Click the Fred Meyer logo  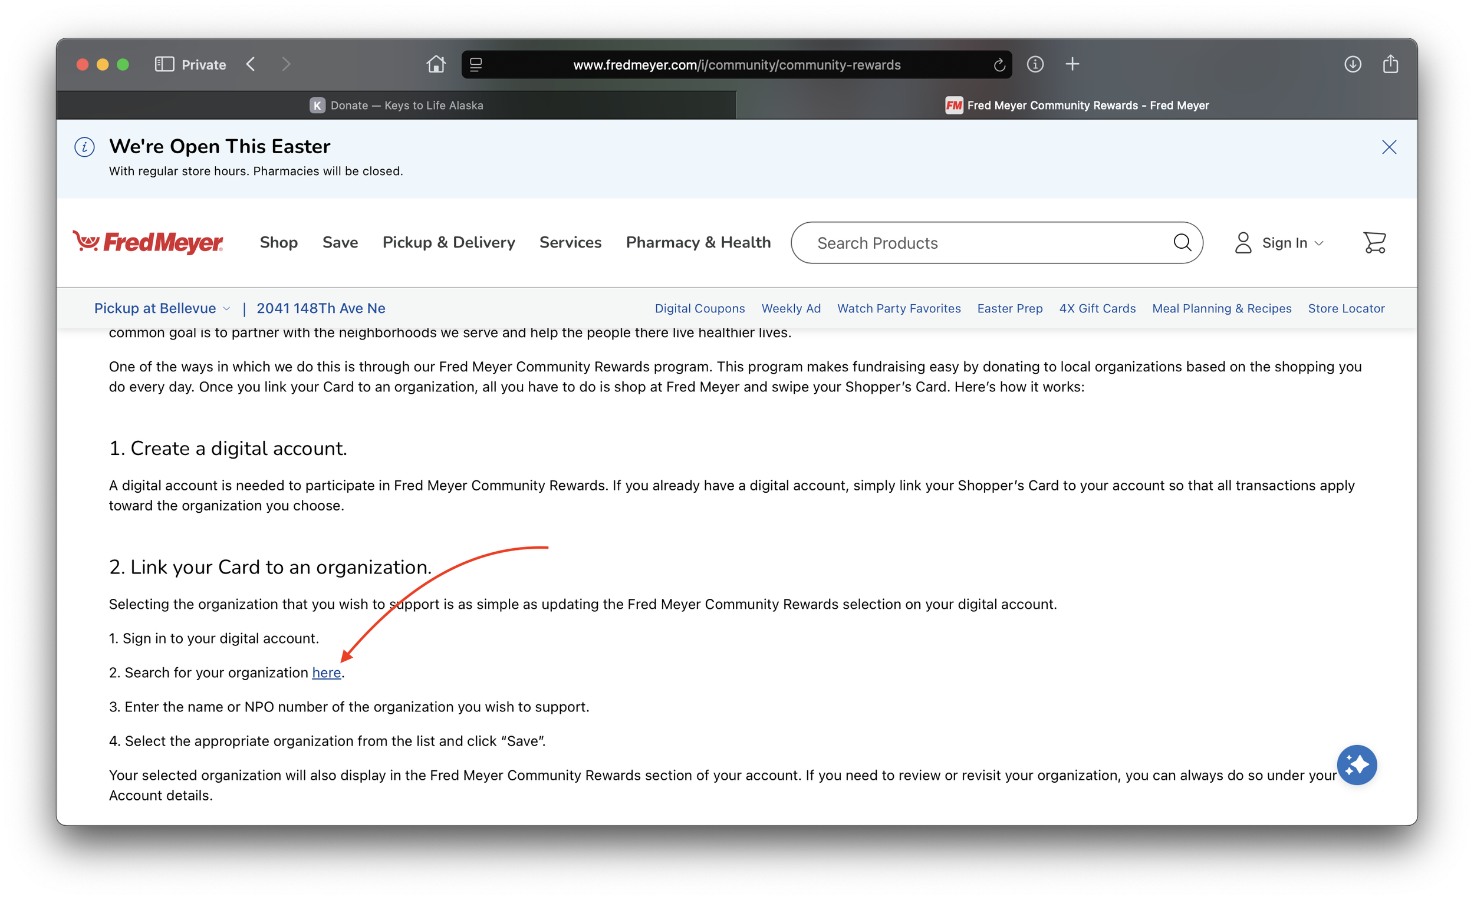click(x=148, y=242)
